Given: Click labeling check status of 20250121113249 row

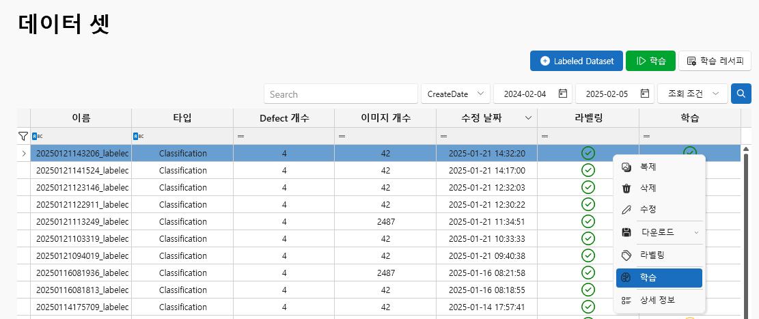Looking at the screenshot, I should (588, 221).
